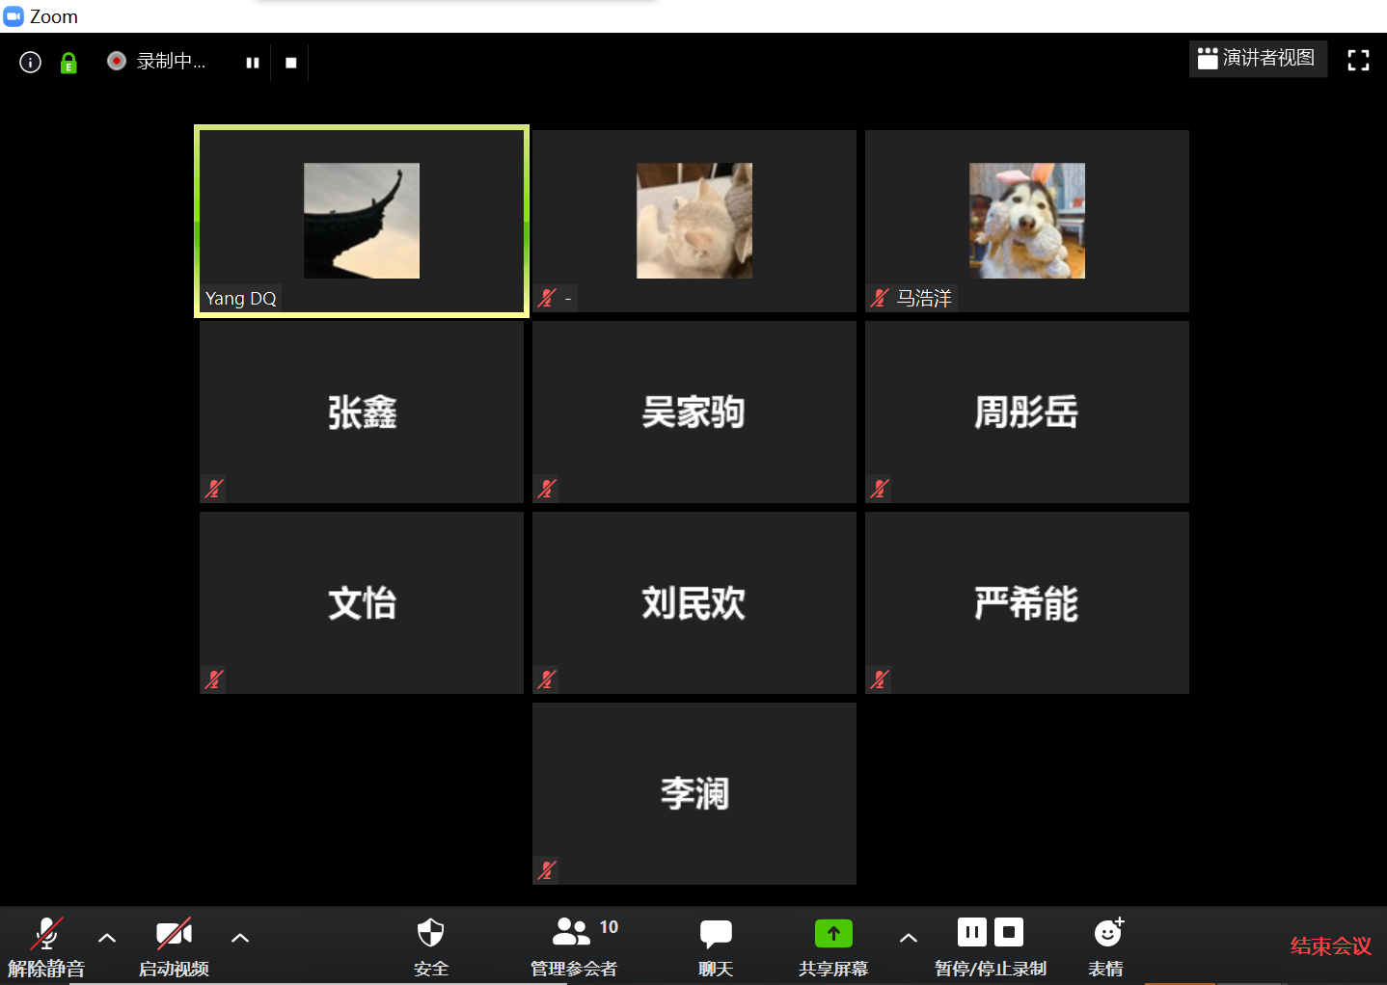Open the meeting information icon
Screen dimensions: 1387x985
pyautogui.click(x=31, y=63)
